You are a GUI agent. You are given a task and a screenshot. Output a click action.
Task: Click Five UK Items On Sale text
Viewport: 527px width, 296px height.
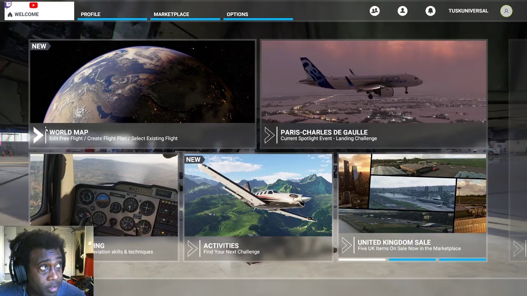tap(409, 249)
